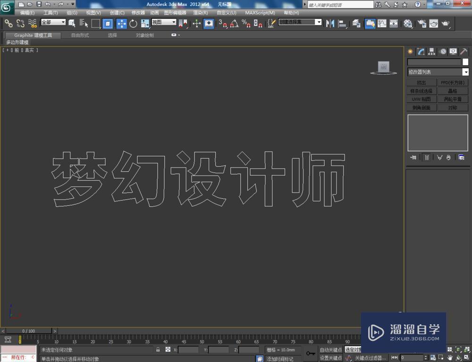Click the object color swatch beside name field
This screenshot has height=362, width=472.
click(x=465, y=62)
